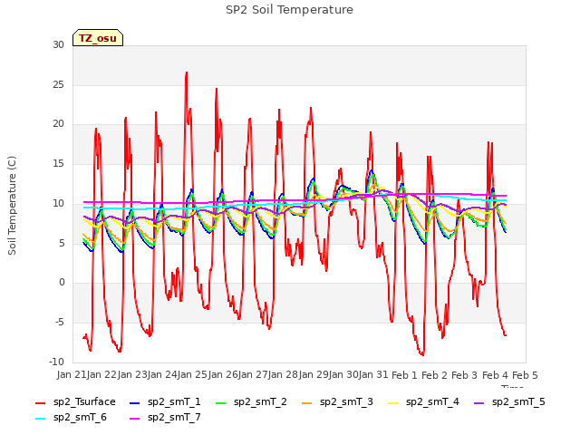The image size is (580, 435).
Task: Click the Jan 27 x-axis date label
Action: [x=254, y=374]
